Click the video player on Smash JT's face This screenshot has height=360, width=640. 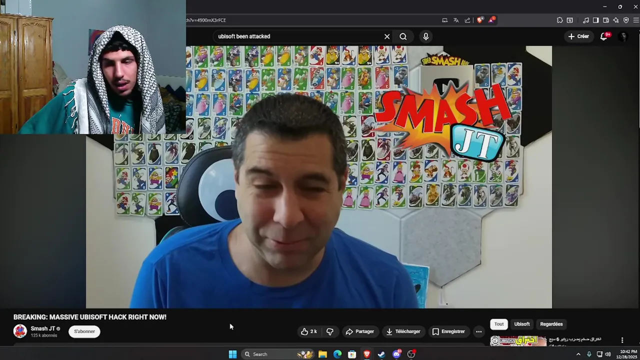[289, 200]
